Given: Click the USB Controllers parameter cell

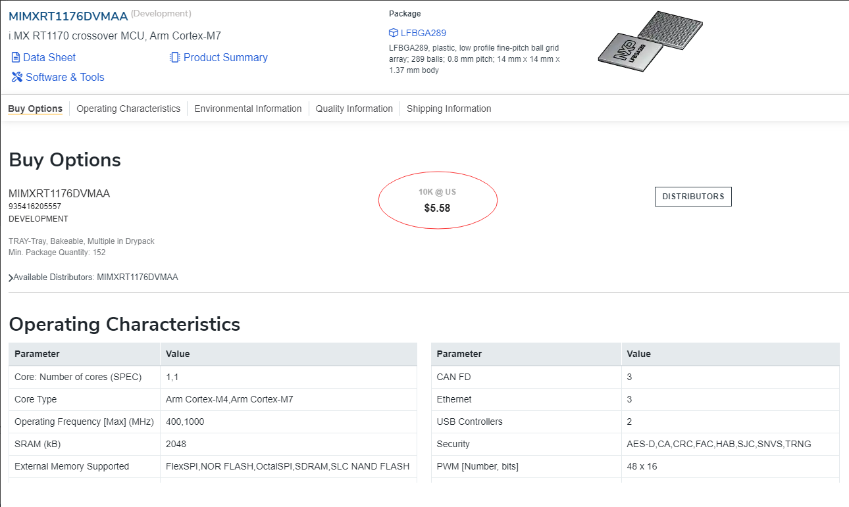Looking at the screenshot, I should (526, 422).
